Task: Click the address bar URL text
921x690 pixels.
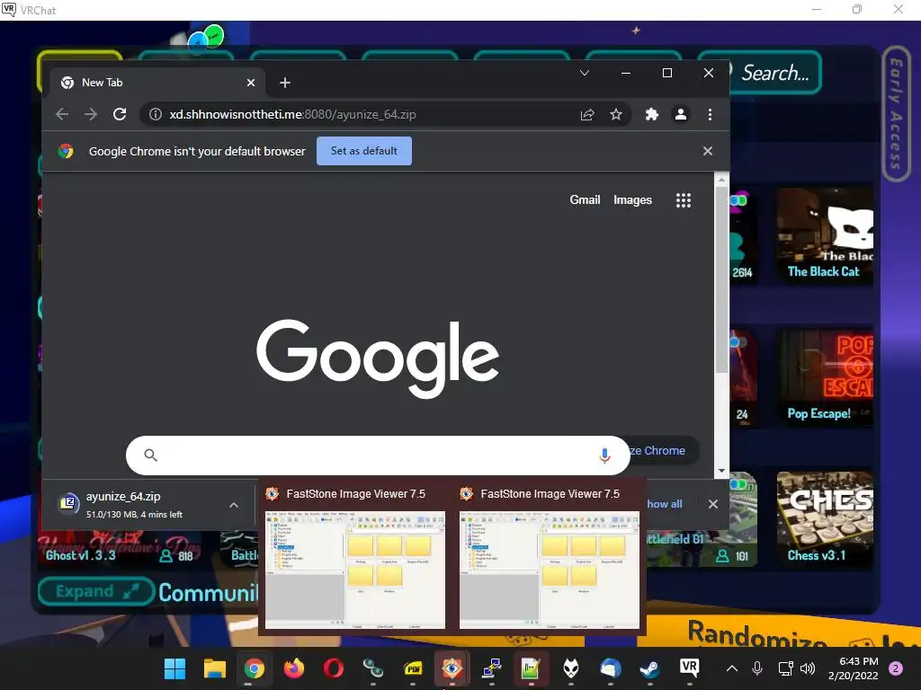Action: click(x=292, y=114)
